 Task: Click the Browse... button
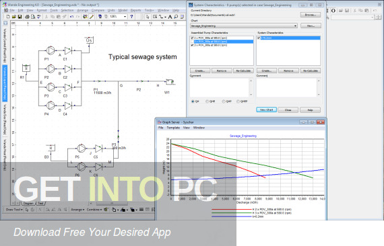click(x=311, y=15)
